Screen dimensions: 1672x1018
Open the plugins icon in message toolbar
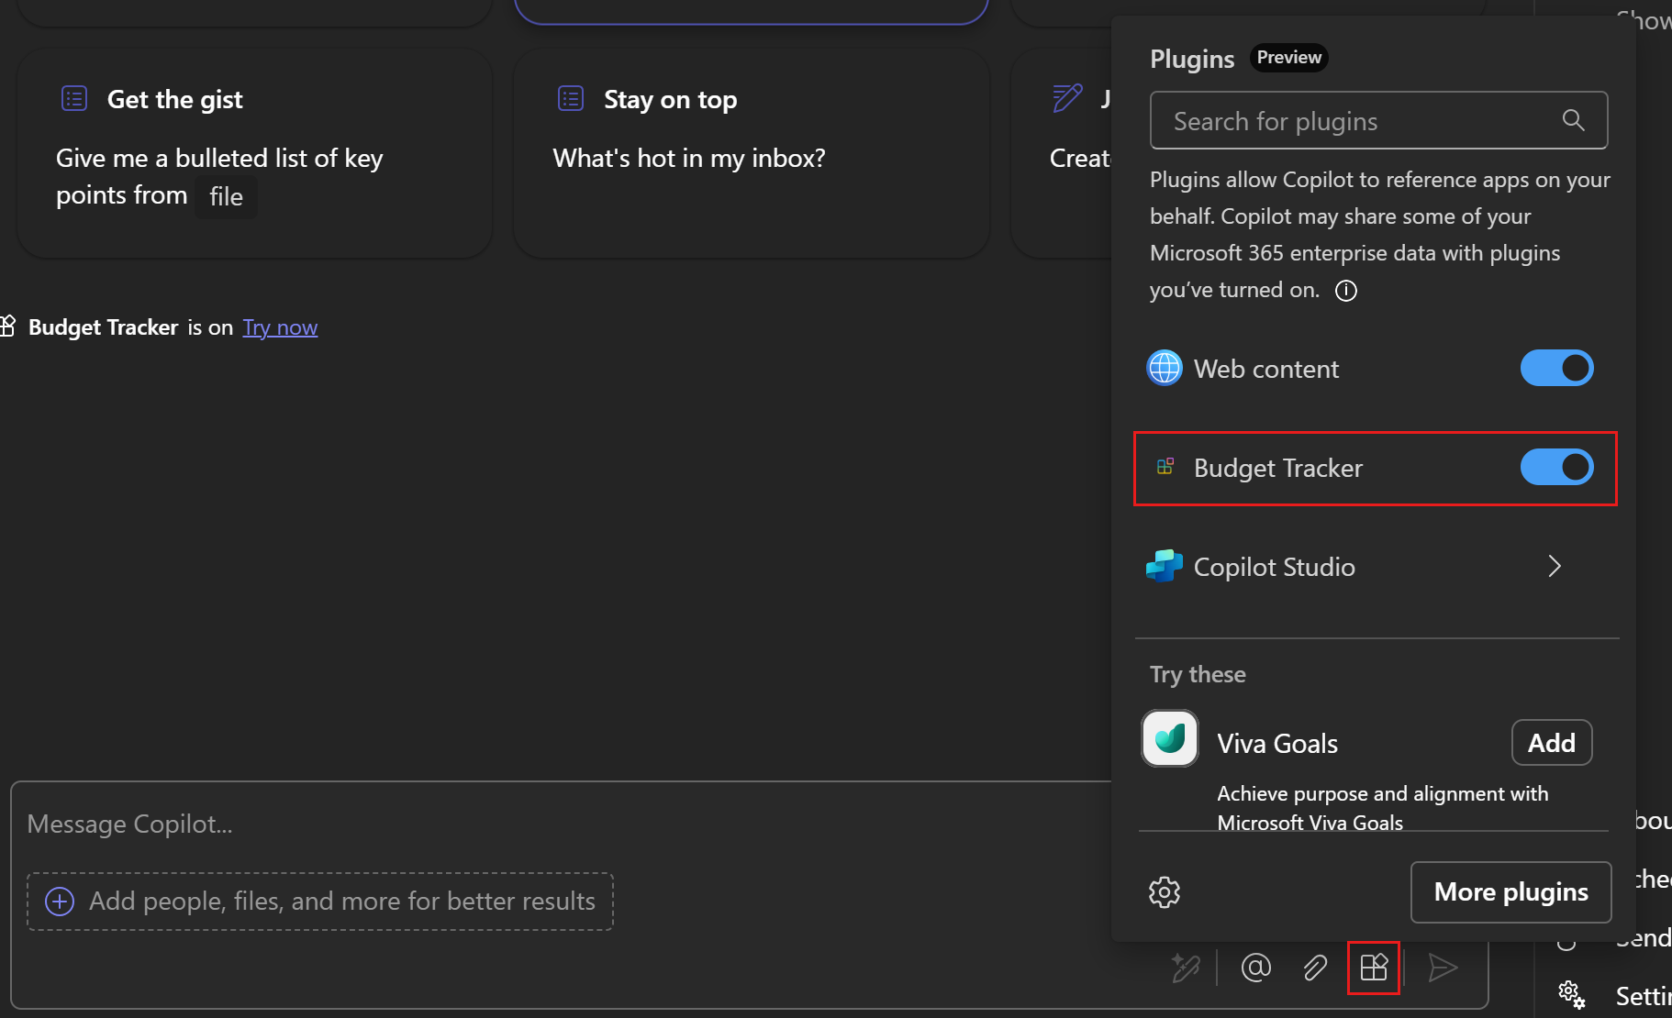click(1373, 968)
